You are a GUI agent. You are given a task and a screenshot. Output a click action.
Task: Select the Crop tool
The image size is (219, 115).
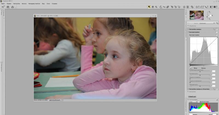coord(168,7)
